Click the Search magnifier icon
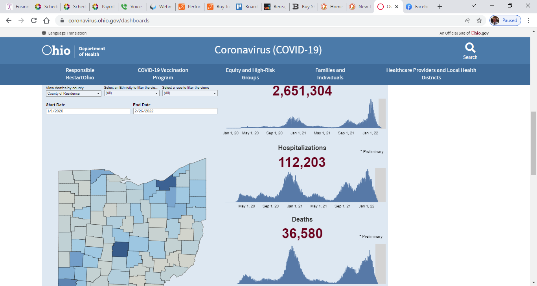 pos(470,48)
